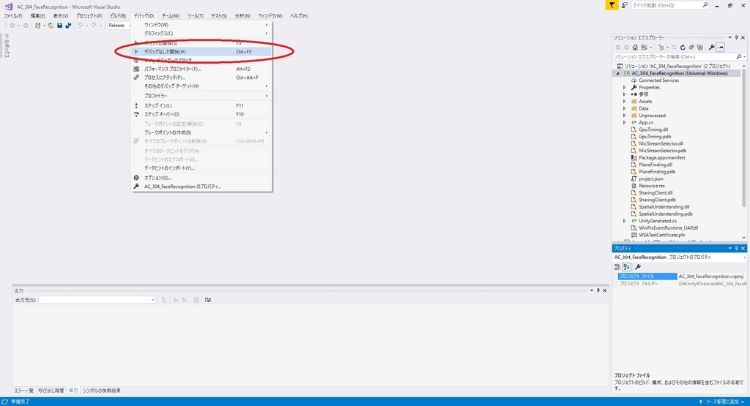Expand the Properties node in Solution Explorer
Viewport: 750px width, 406px height.
(624, 87)
